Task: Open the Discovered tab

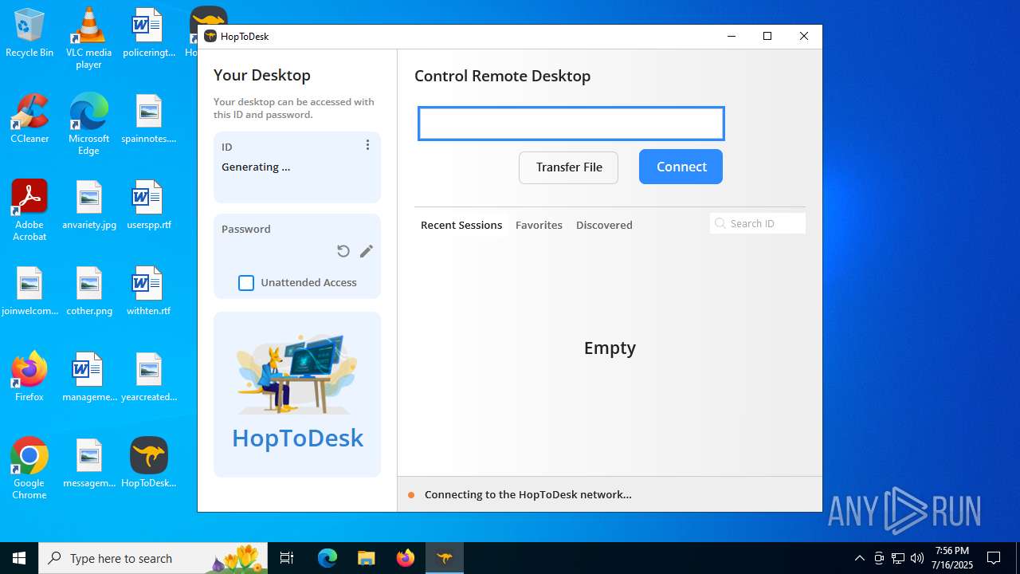Action: coord(604,225)
